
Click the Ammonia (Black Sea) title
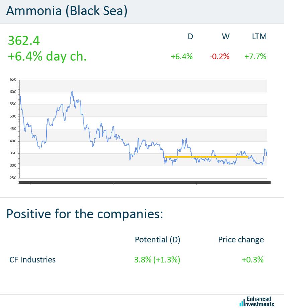(67, 11)
